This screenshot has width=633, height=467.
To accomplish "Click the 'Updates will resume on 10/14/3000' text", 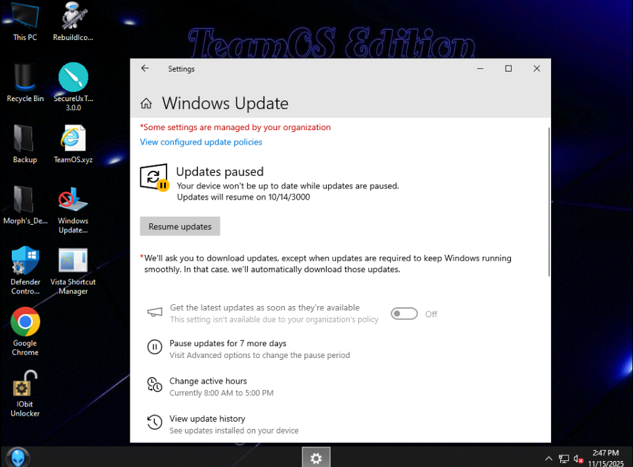I will pyautogui.click(x=243, y=197).
